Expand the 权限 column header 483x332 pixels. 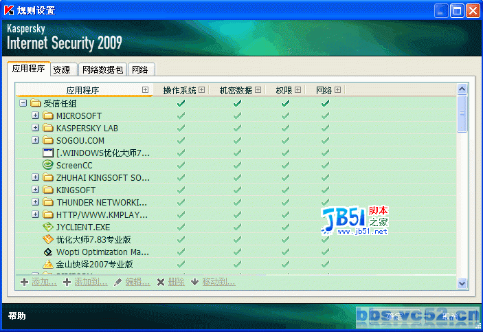coord(298,90)
